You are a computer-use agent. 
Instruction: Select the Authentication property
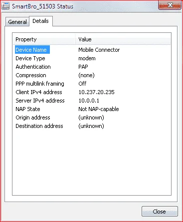(x=33, y=67)
